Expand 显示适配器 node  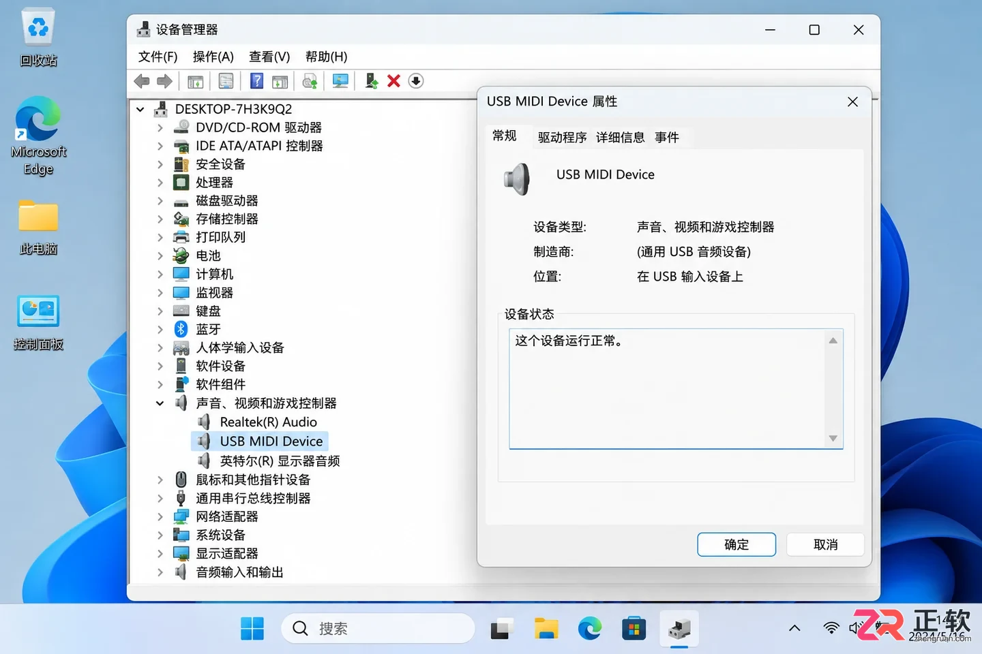tap(160, 553)
